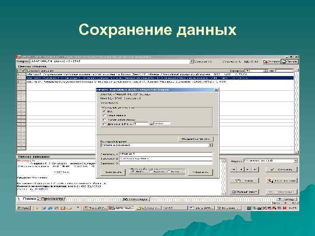Go to previous record with arrow button
The width and height of the screenshot is (315, 236).
pos(241,170)
